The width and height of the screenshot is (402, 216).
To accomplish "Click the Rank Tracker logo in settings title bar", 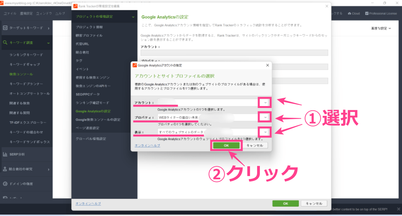I will click(x=75, y=6).
